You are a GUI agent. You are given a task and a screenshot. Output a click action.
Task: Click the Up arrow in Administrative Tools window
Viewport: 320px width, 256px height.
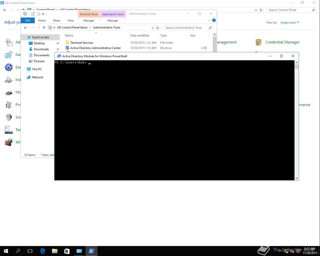click(44, 28)
